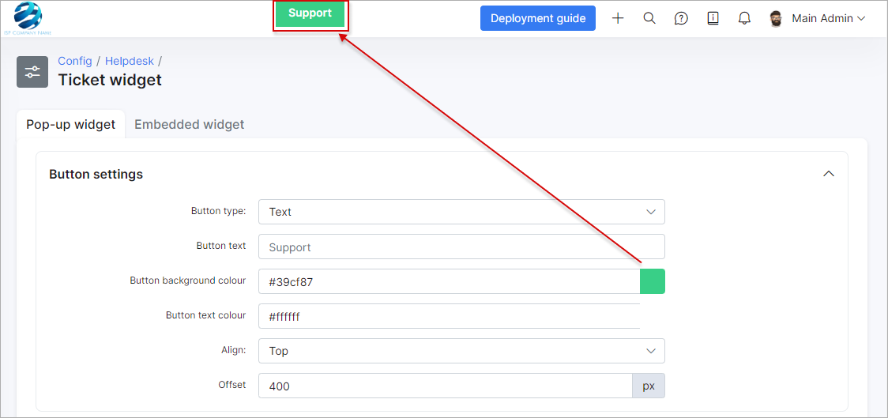Click the config sliders icon beside title
Screen dimensions: 888x418
pyautogui.click(x=32, y=72)
